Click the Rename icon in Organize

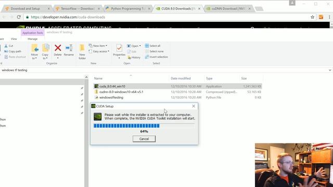click(69, 48)
